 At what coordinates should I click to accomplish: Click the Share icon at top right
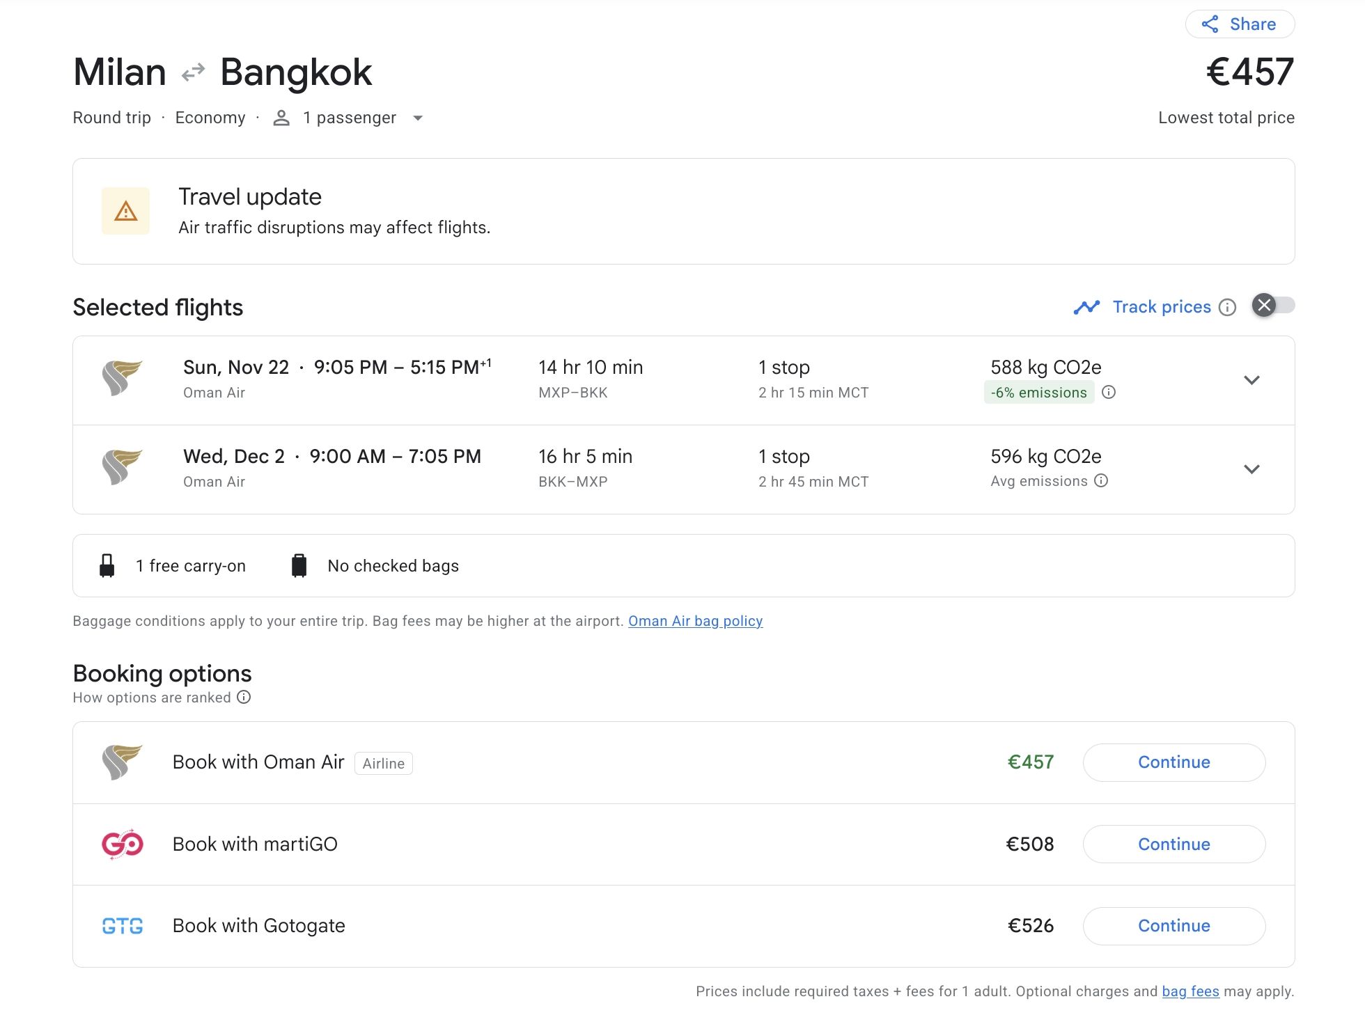(x=1210, y=24)
